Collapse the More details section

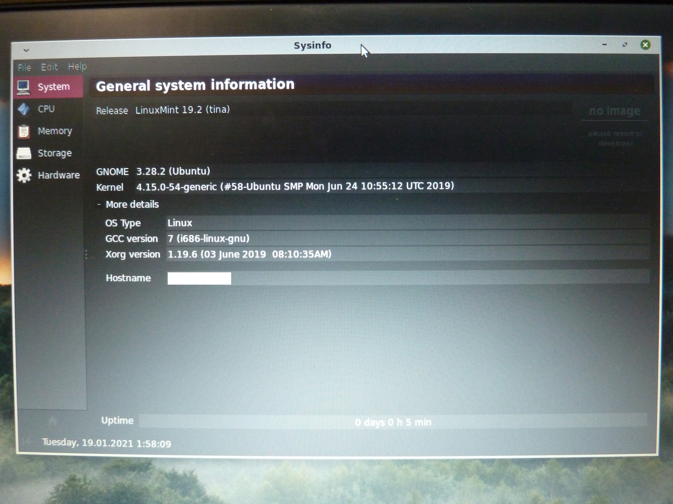tap(99, 204)
